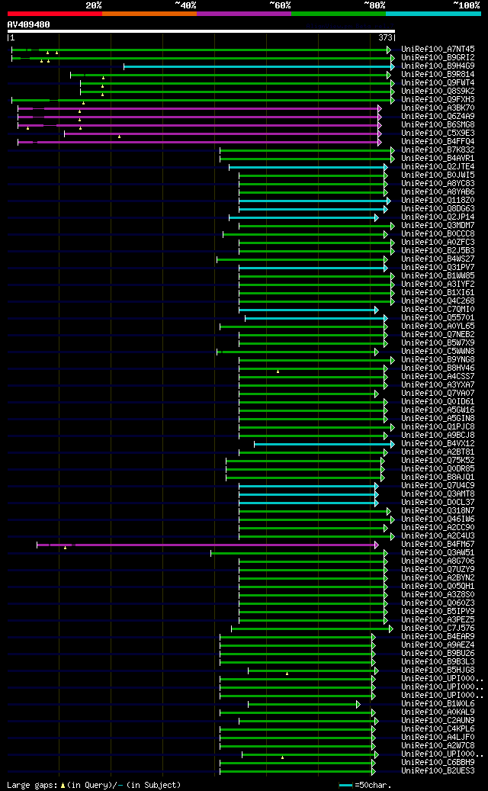Screen dimensions: 488x791
Task: Select the UniRef100_B4FFQ4 label
Action: tap(438, 142)
